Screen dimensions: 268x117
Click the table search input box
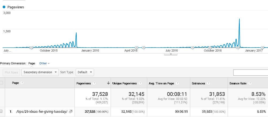(250, 72)
